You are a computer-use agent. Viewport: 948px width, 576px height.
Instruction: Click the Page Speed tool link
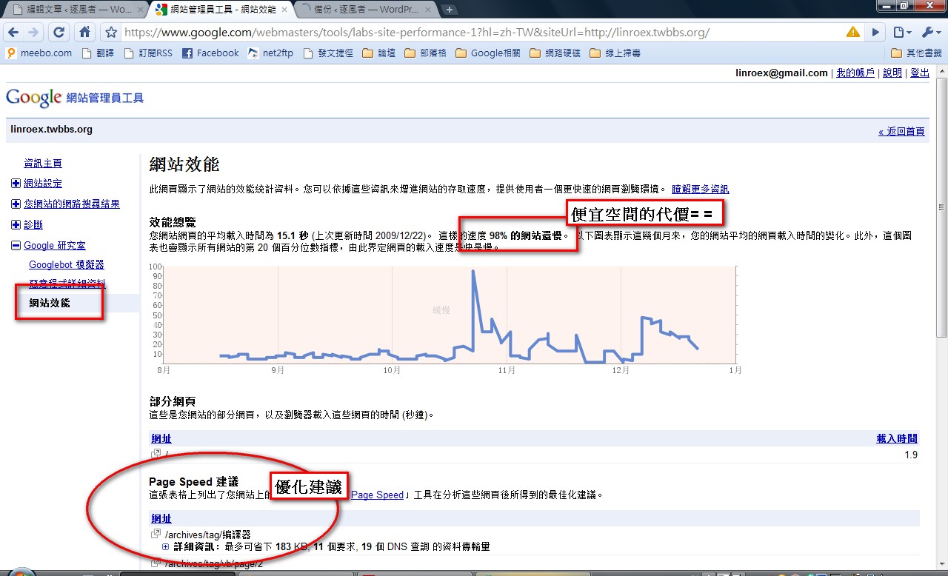[x=377, y=495]
